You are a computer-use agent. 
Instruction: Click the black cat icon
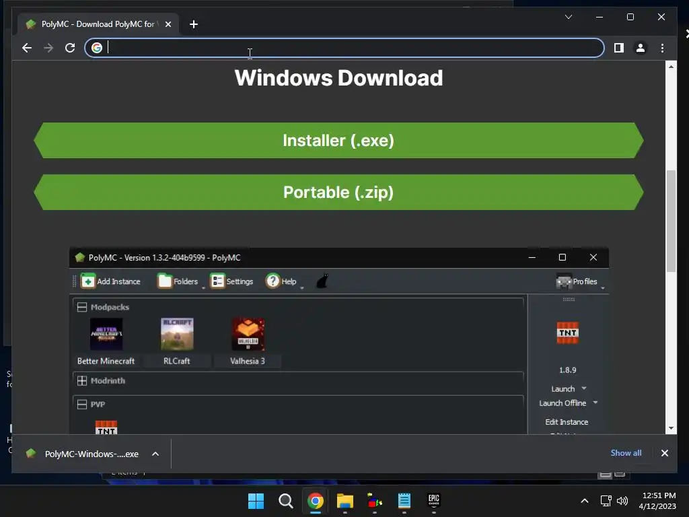(x=322, y=281)
